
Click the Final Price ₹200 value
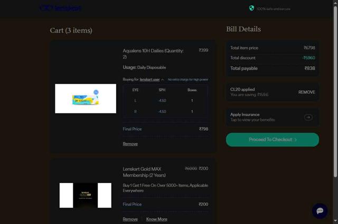tap(203, 204)
